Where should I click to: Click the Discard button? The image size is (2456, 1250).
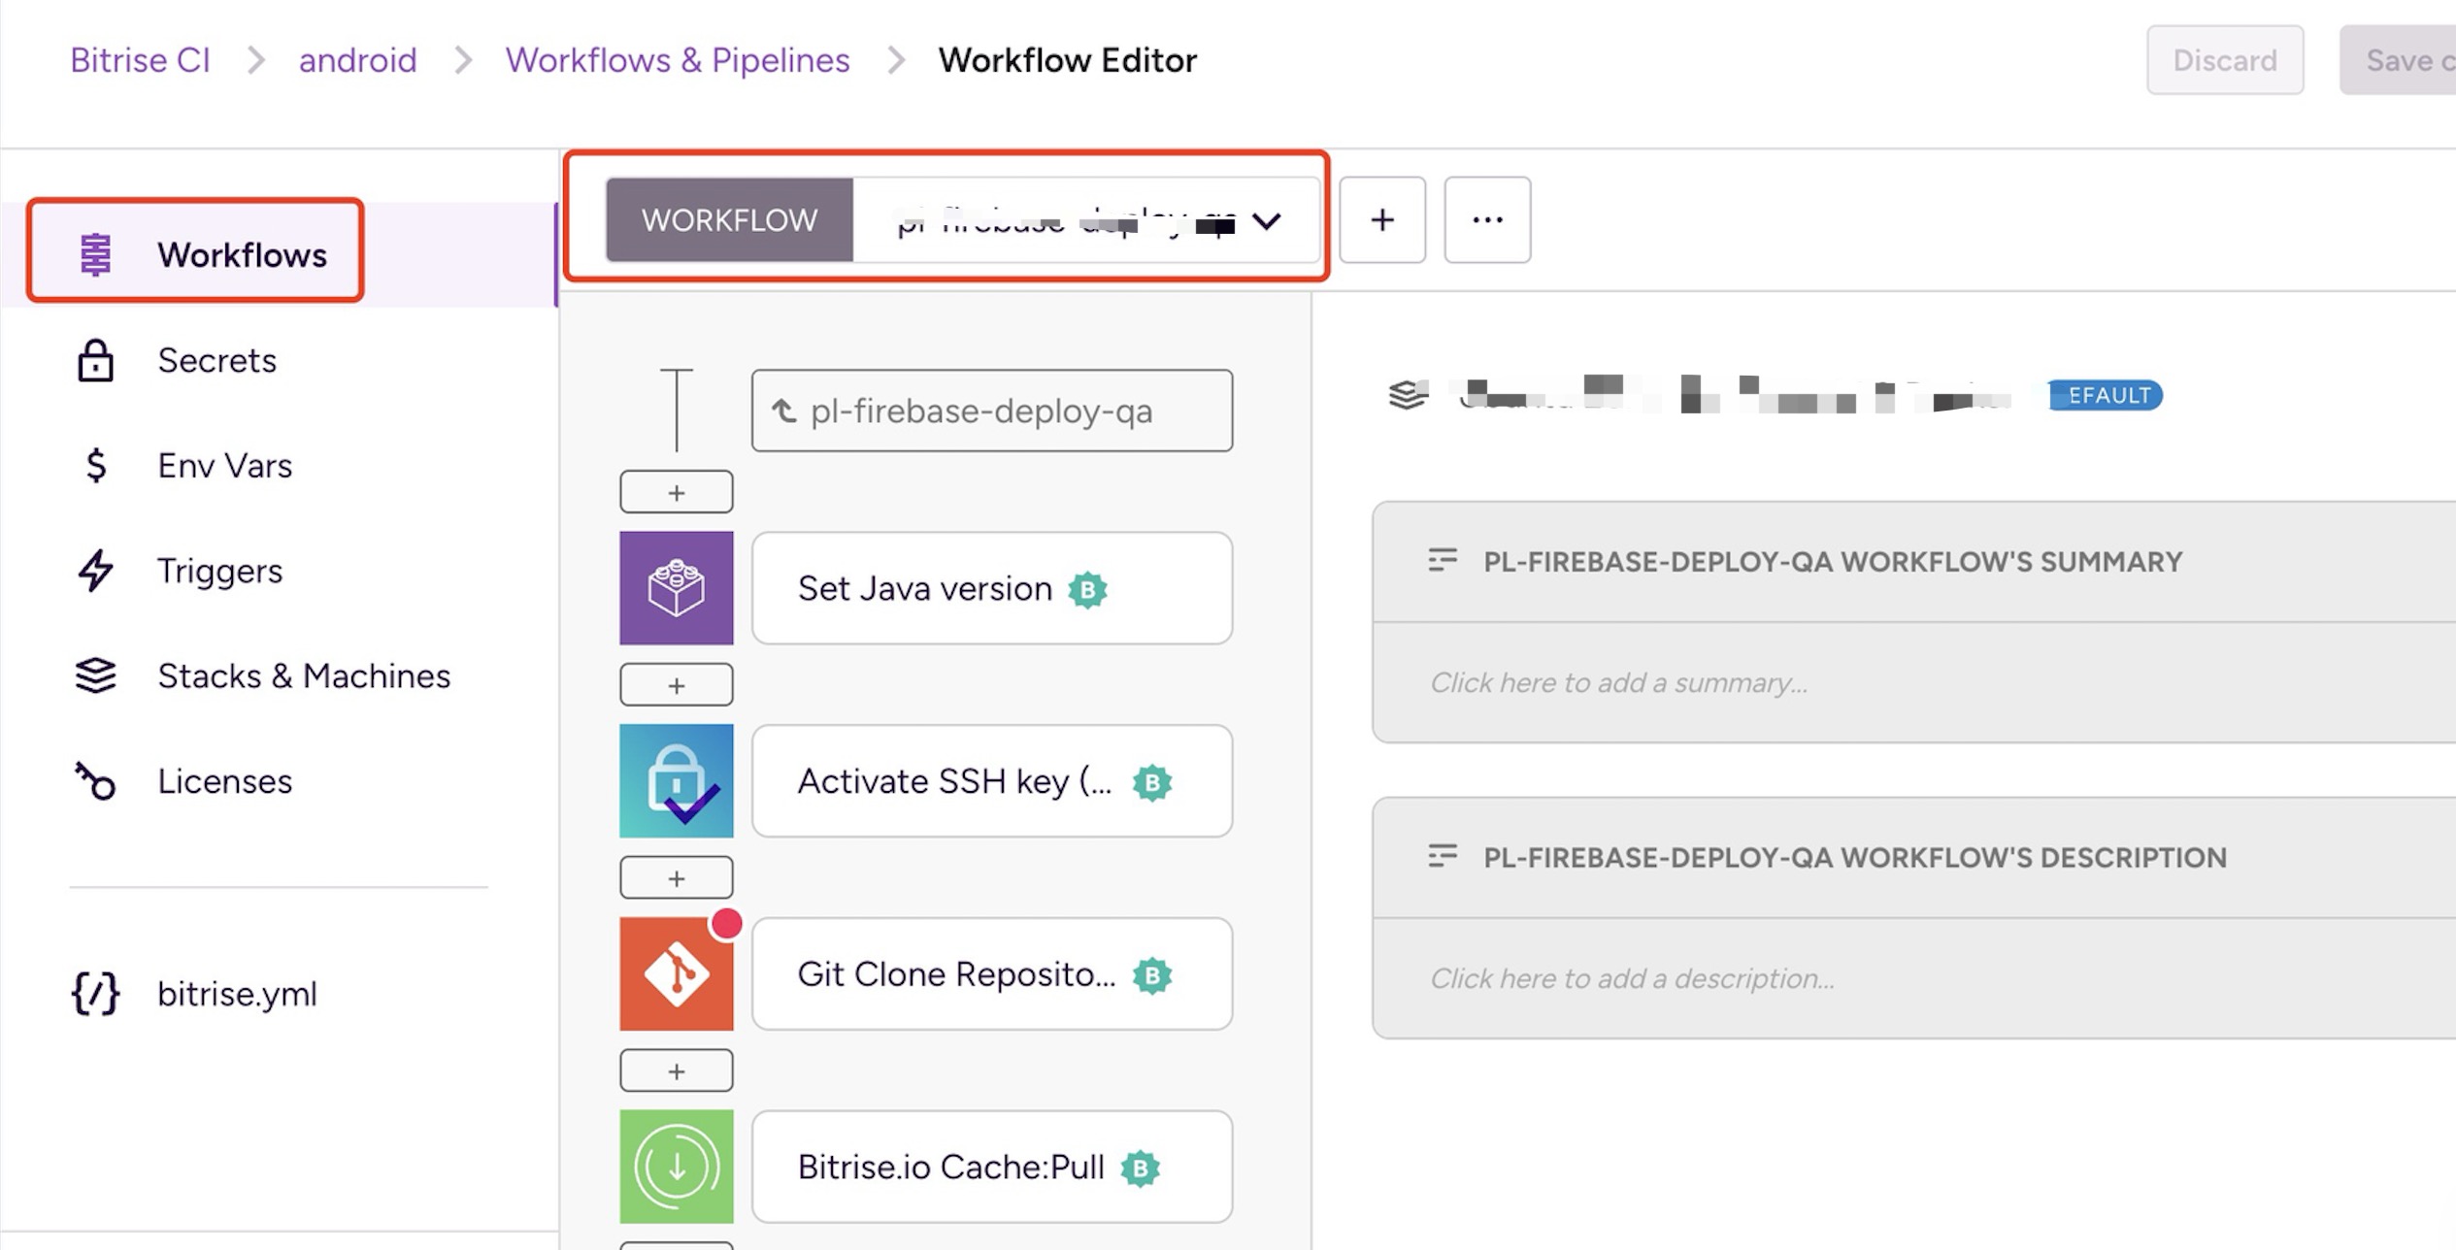tap(2225, 60)
